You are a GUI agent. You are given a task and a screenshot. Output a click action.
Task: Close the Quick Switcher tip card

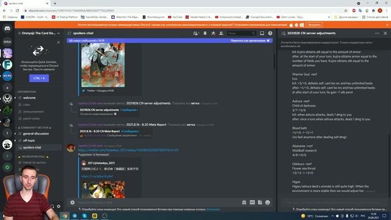pyautogui.click(x=59, y=42)
